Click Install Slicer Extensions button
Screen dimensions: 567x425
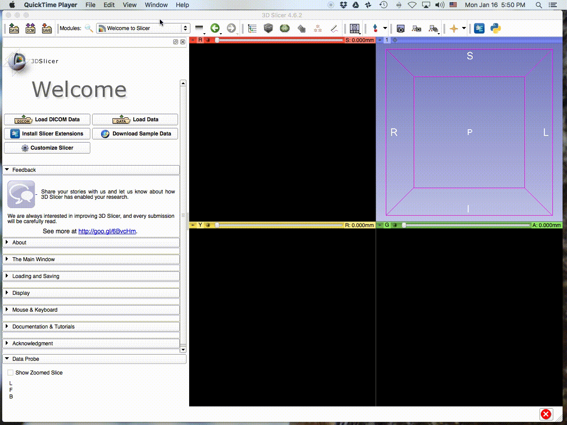coord(47,134)
